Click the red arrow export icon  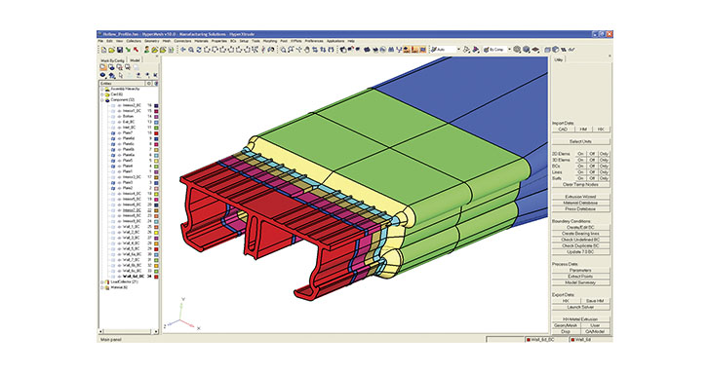tap(136, 50)
